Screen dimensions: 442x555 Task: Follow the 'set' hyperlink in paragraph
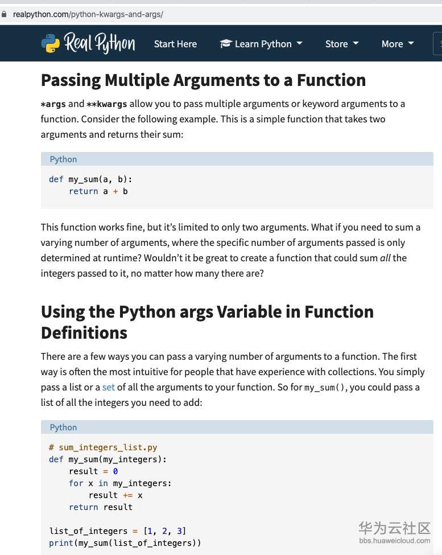pos(109,387)
